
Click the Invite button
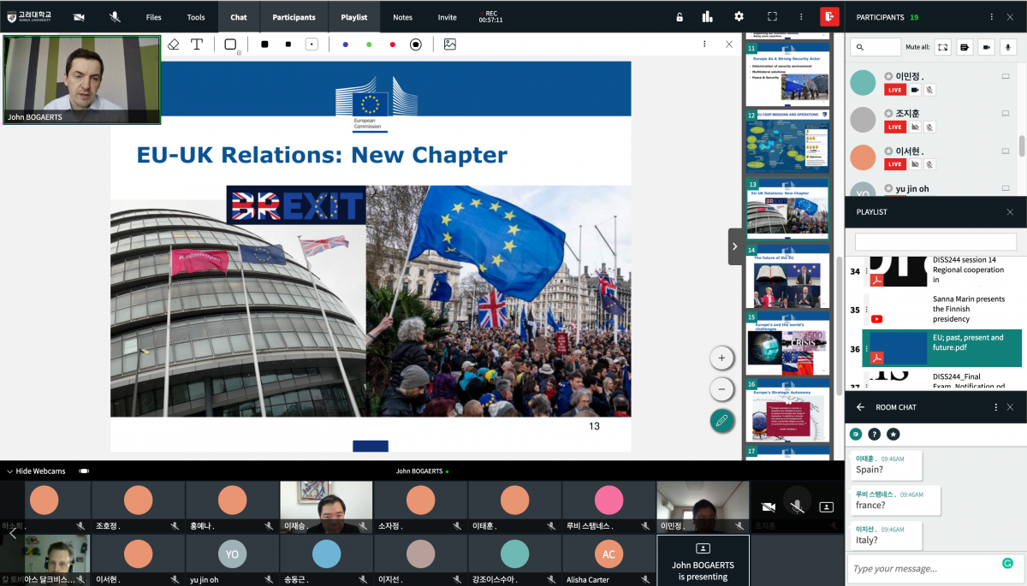pyautogui.click(x=447, y=17)
